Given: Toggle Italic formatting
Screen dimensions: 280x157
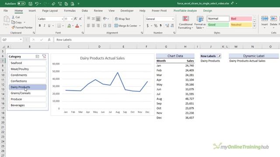Looking at the screenshot, I should pos(44,26).
